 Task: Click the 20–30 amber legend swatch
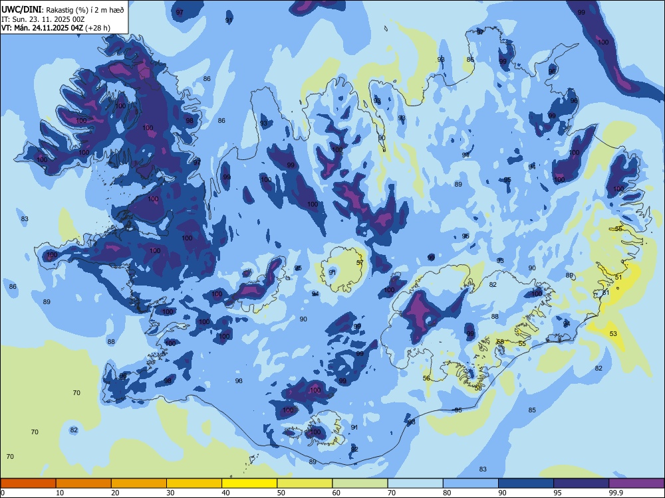click(139, 483)
